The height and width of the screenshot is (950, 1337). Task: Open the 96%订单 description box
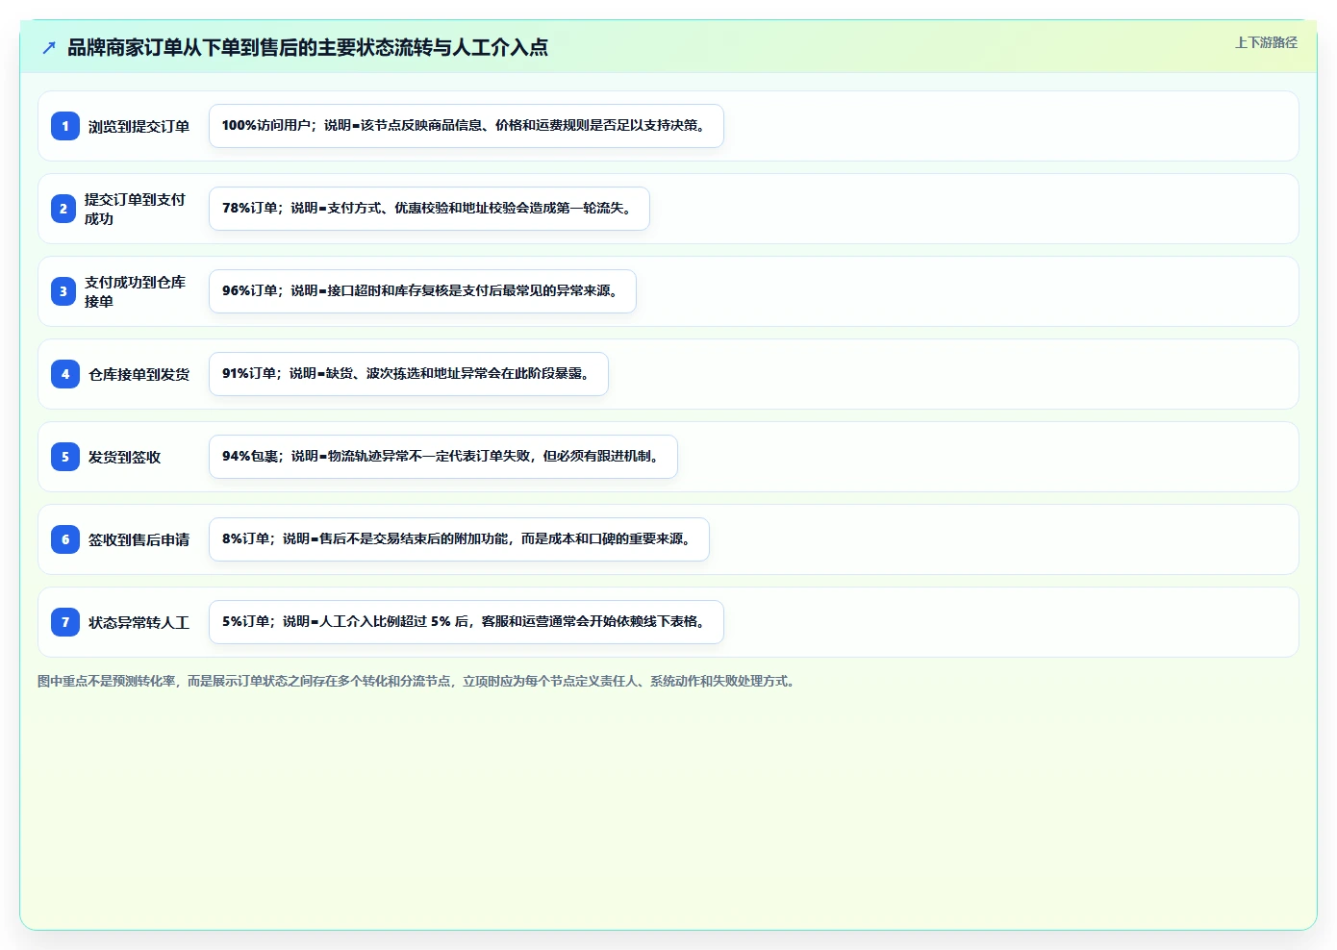422,291
